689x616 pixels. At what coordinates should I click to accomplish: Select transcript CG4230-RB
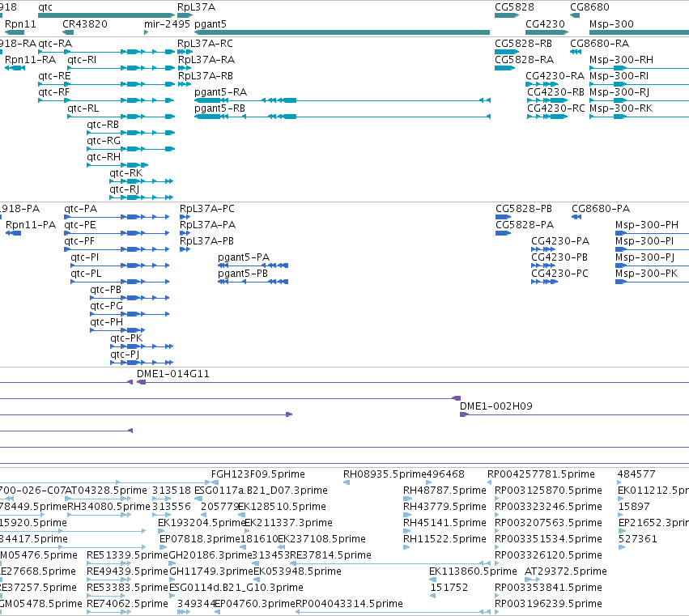tap(547, 100)
